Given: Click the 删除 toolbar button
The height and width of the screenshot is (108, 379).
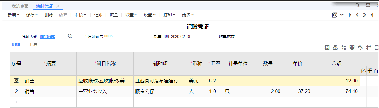Looking at the screenshot, I should coord(49,15).
